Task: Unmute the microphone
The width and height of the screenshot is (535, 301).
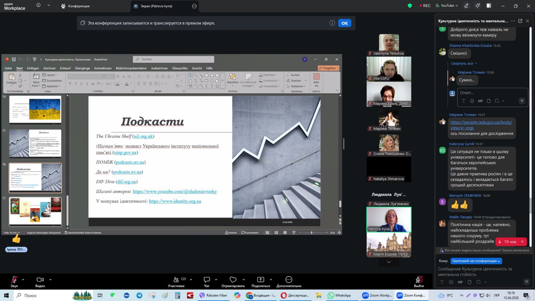Action: pos(14,280)
